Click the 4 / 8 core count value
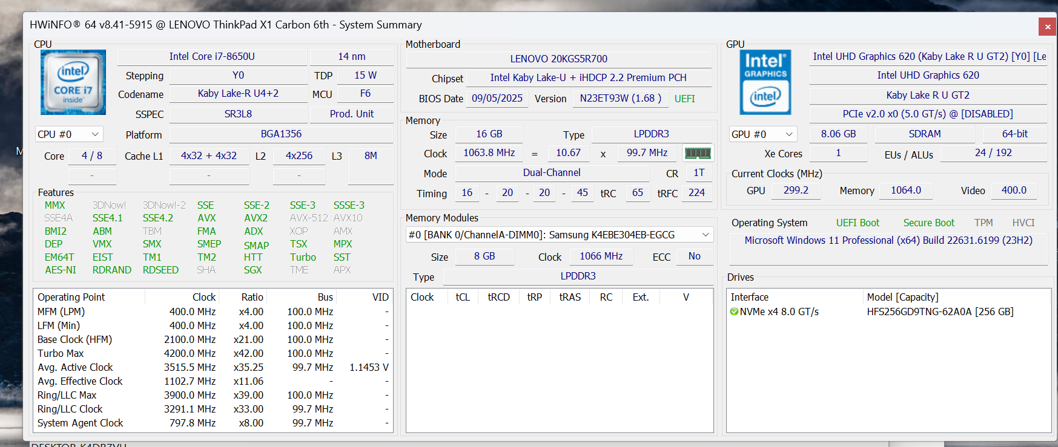1058x447 pixels. [x=92, y=156]
